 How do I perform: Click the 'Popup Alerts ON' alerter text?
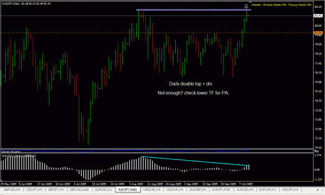(x=300, y=5)
